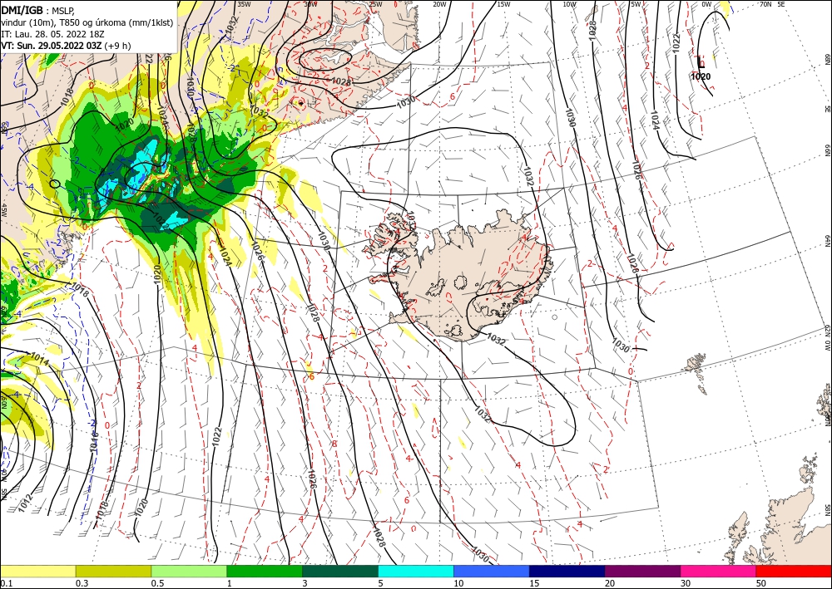
Task: Click the '70N' latitude label at top
Action: [x=765, y=4]
